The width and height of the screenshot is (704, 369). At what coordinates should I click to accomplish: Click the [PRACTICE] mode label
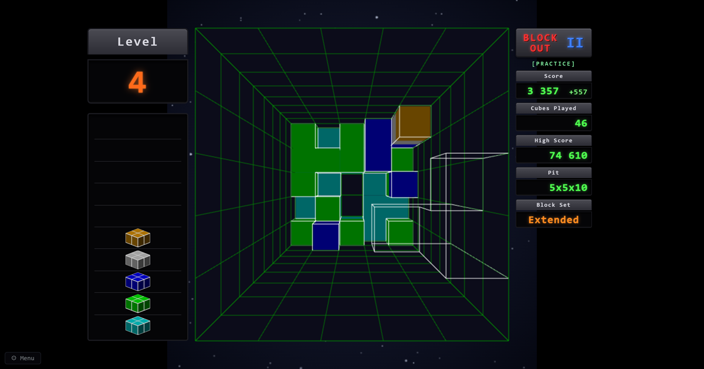tap(553, 64)
